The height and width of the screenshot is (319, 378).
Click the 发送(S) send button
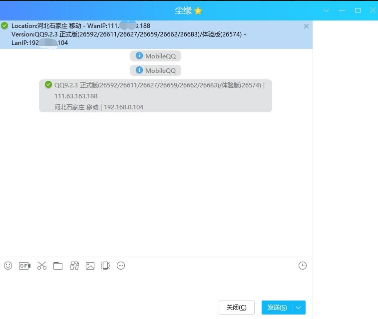click(277, 308)
